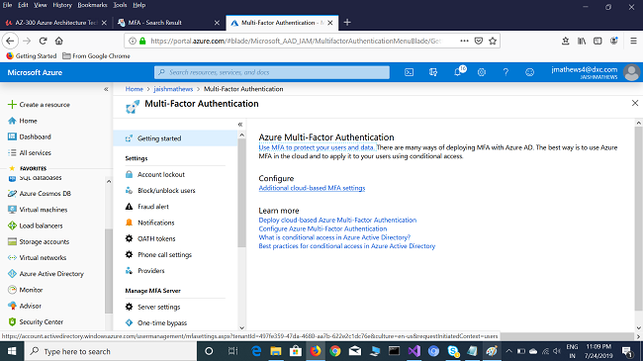Click jaishmathews breadcrumb link
Image resolution: width=643 pixels, height=361 pixels.
(x=173, y=89)
